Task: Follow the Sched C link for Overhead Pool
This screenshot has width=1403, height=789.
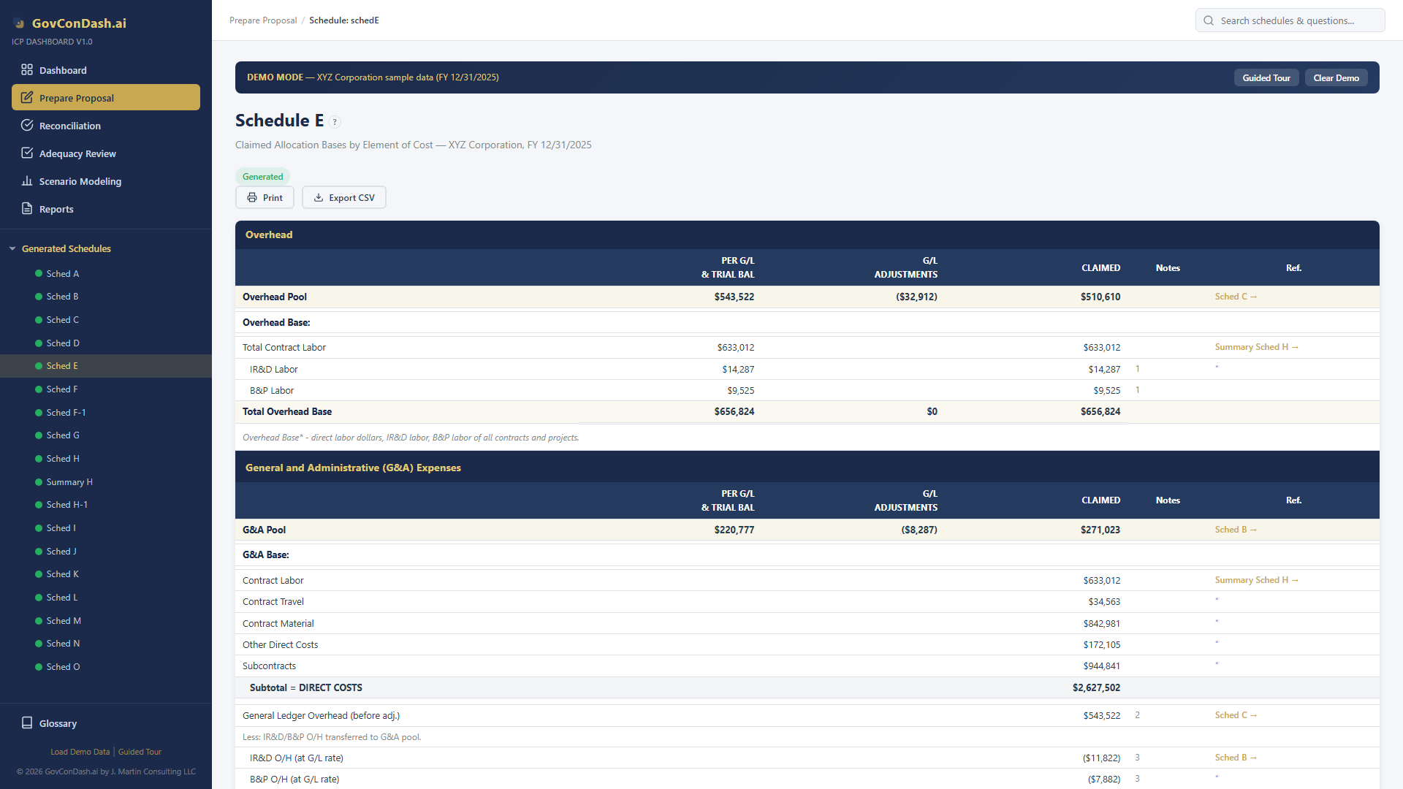Action: [x=1235, y=297]
